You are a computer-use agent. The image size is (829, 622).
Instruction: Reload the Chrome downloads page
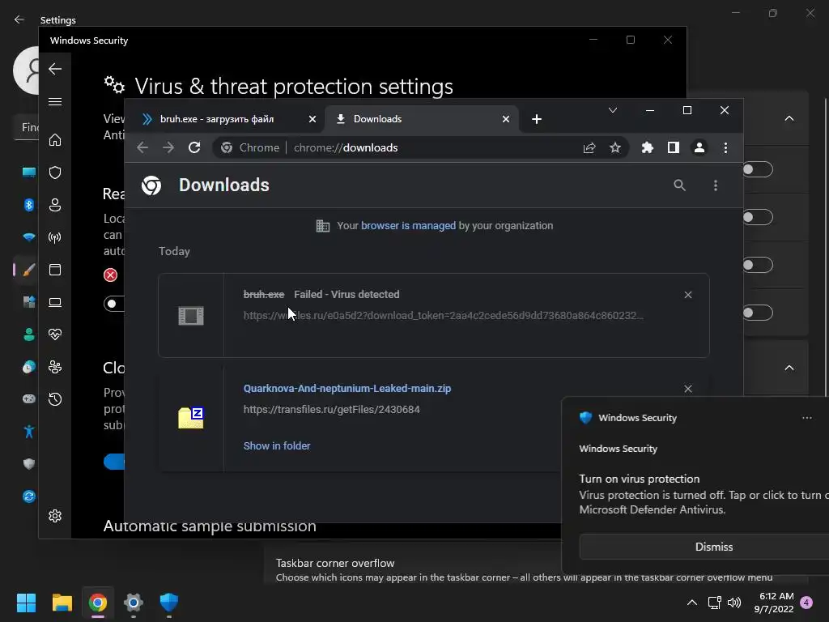pos(194,147)
